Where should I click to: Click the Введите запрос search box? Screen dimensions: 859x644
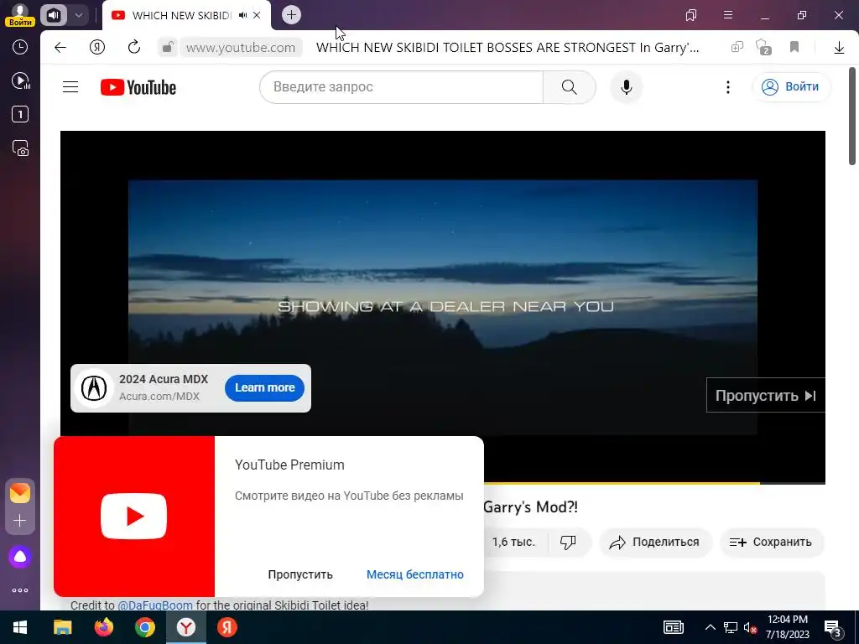[x=402, y=87]
